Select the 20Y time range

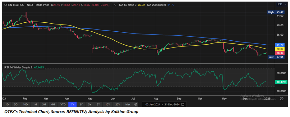click(x=117, y=105)
